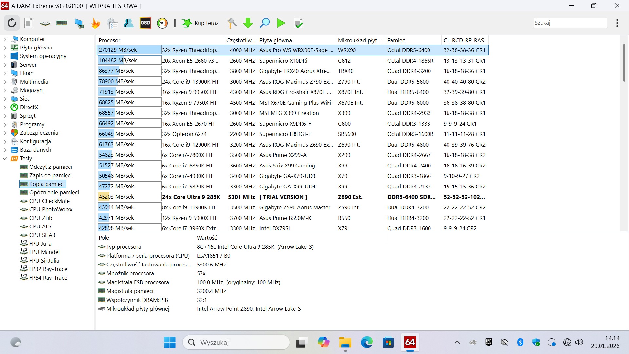Image resolution: width=629 pixels, height=354 pixels.
Task: Click the green download arrow icon
Action: [x=248, y=23]
